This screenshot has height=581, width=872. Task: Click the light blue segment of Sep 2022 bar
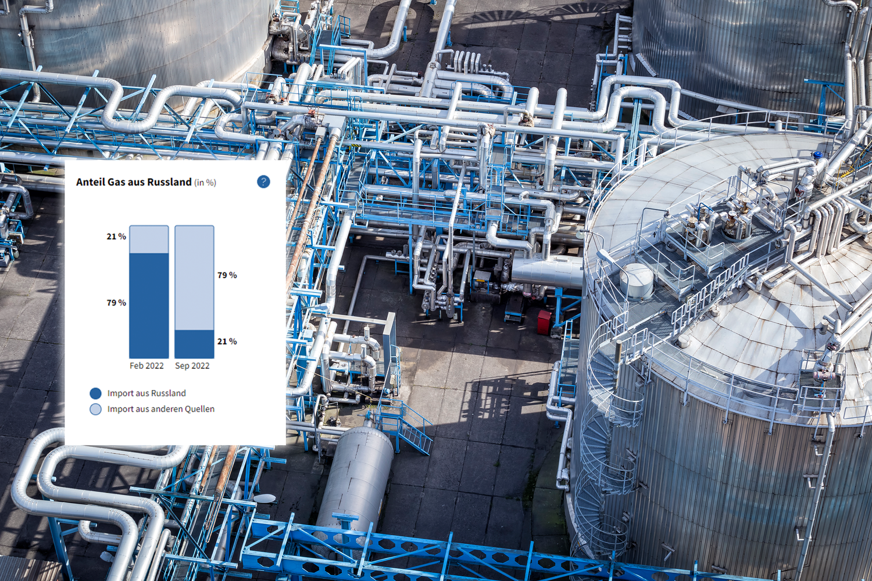[194, 278]
